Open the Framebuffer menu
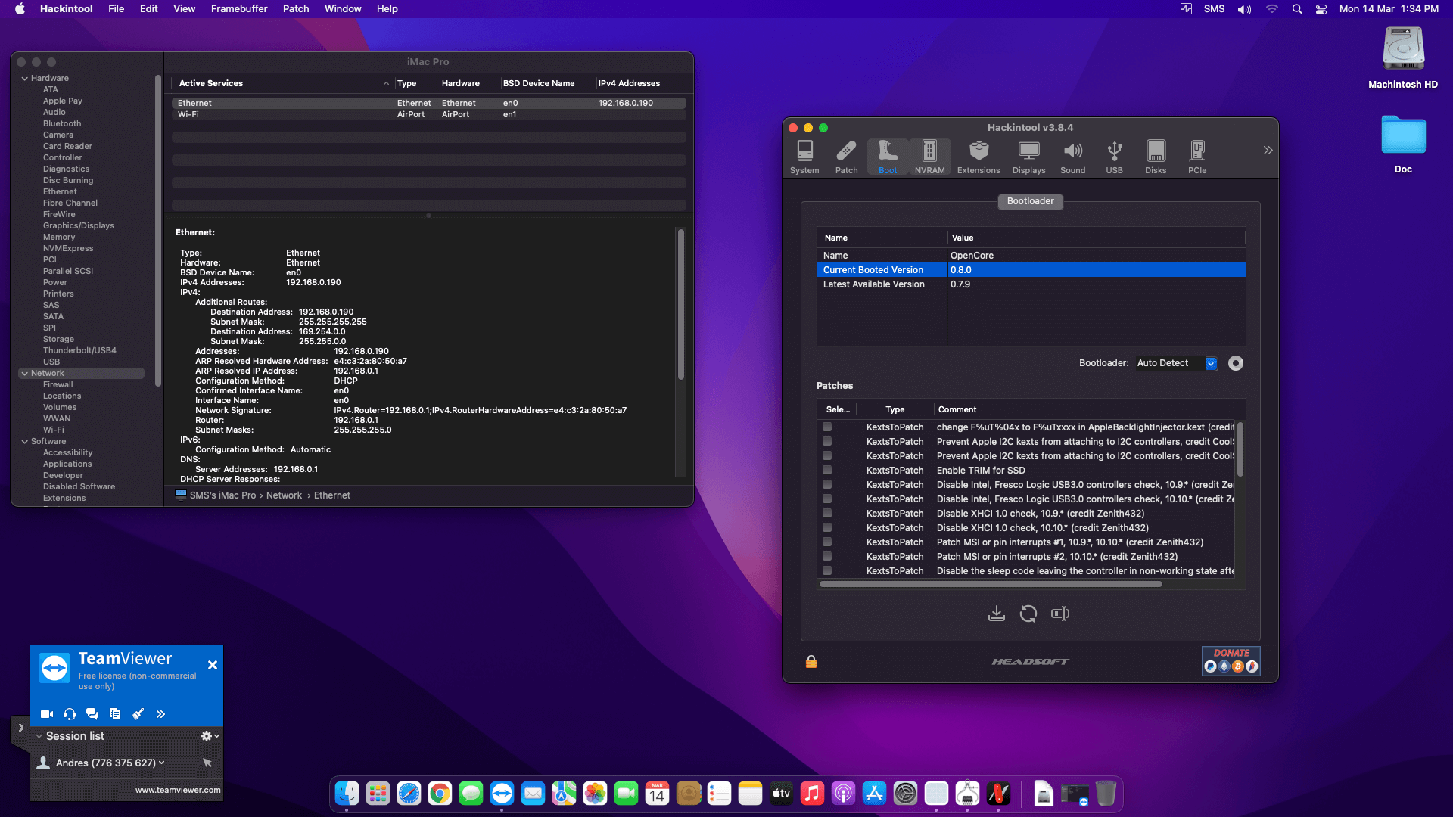Viewport: 1453px width, 817px height. pyautogui.click(x=239, y=9)
